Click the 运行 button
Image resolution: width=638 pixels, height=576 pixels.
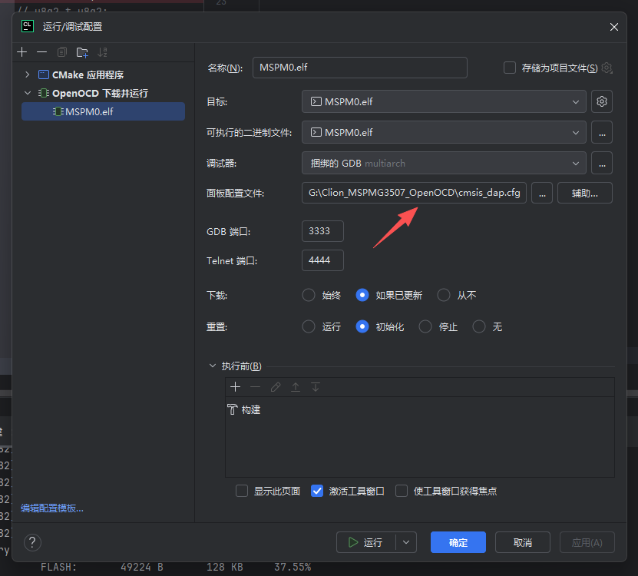click(365, 542)
